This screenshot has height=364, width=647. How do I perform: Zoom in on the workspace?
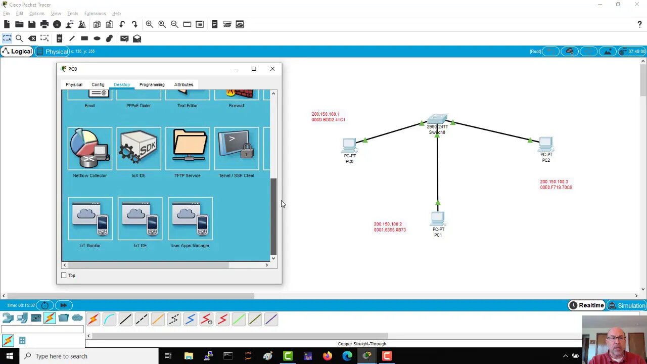tap(150, 24)
